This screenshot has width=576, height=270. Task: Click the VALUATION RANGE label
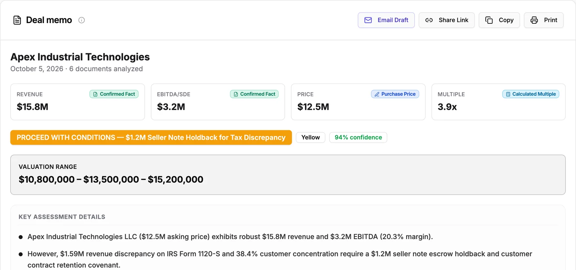[48, 167]
